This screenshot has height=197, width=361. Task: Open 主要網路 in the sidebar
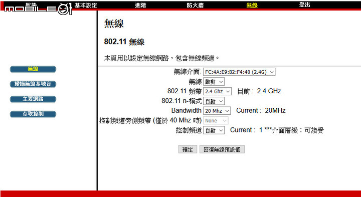point(33,99)
